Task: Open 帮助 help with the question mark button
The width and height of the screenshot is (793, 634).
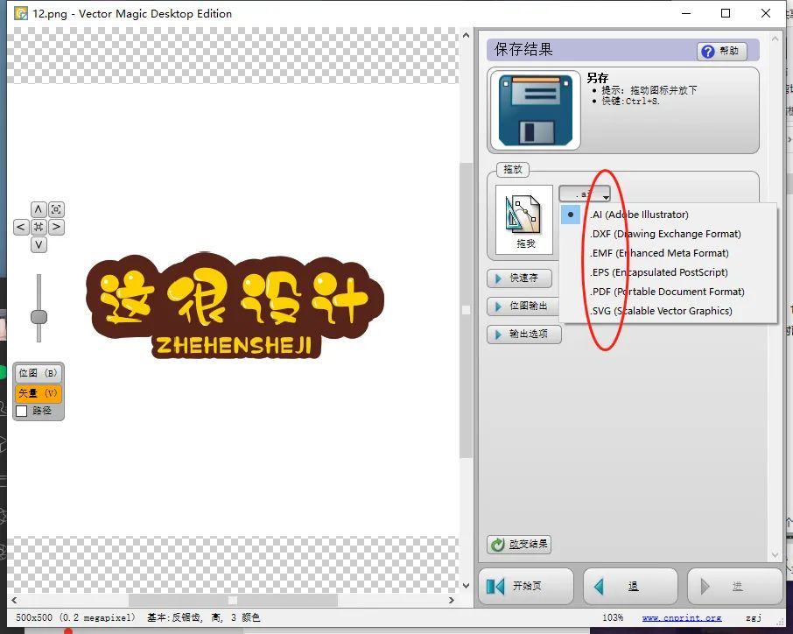Action: (x=722, y=52)
